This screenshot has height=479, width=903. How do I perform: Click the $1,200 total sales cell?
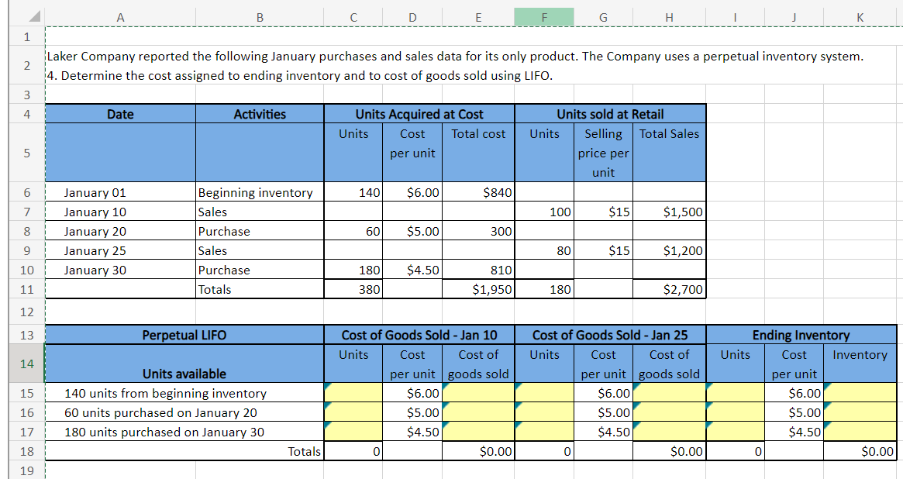[669, 250]
